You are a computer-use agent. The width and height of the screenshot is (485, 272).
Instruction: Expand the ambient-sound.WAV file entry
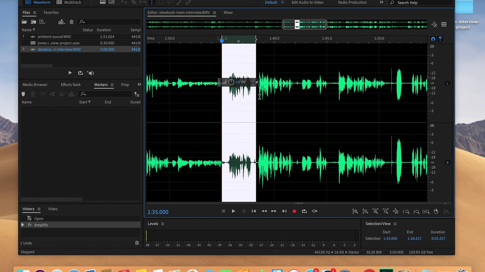23,37
